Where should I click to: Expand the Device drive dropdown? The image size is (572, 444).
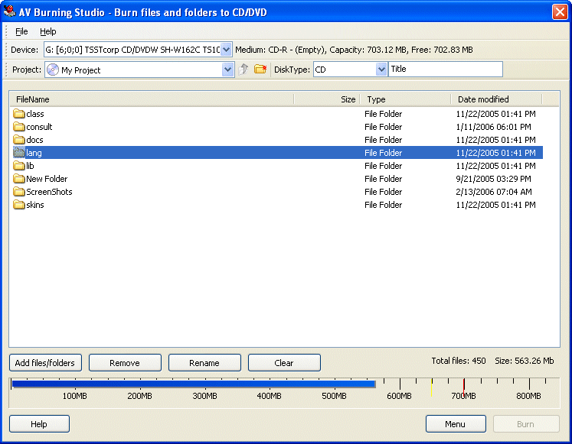(227, 50)
